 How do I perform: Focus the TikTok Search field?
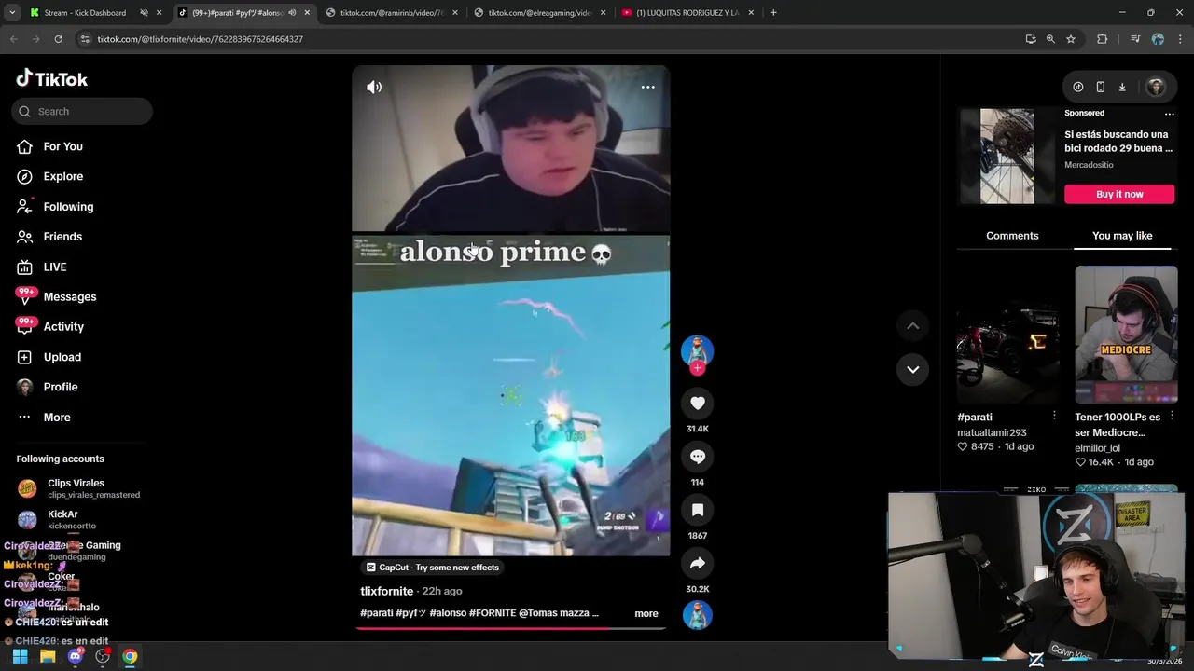pyautogui.click(x=82, y=111)
